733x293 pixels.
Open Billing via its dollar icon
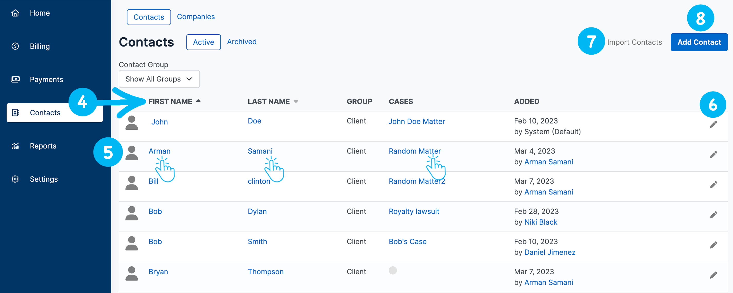click(x=15, y=46)
